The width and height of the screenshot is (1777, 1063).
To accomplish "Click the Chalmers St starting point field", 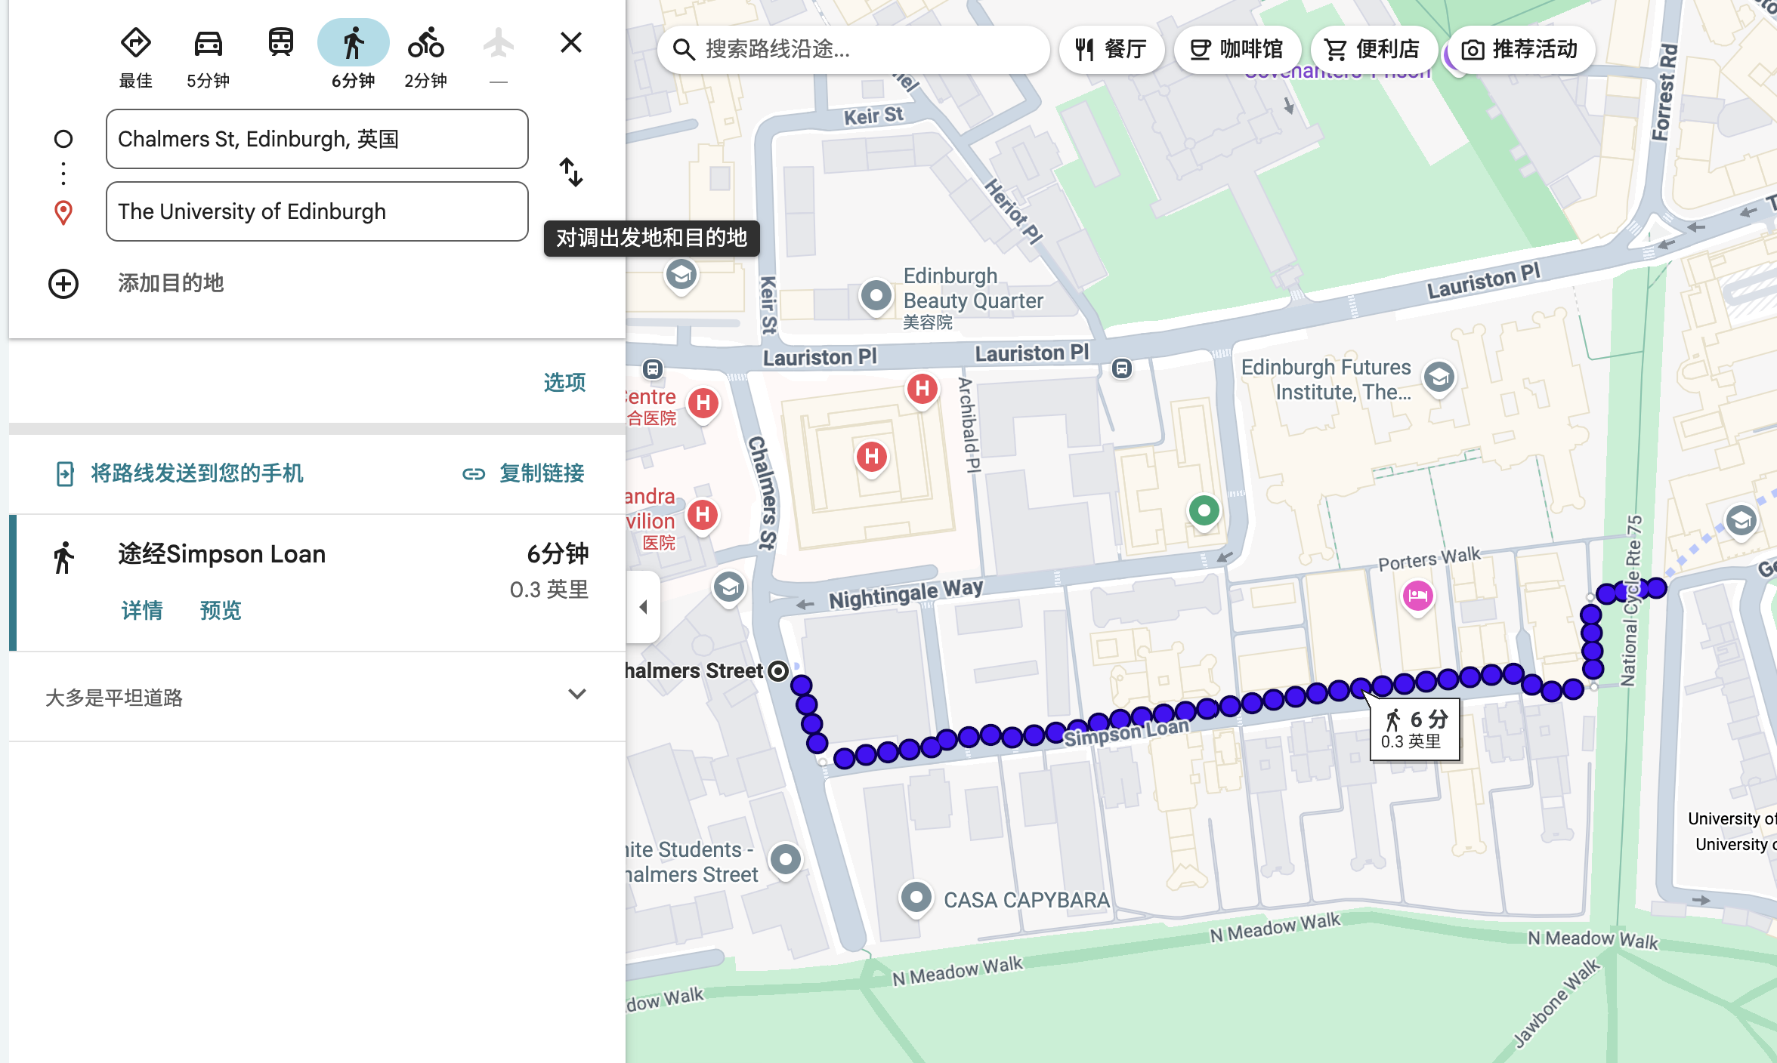I will (x=317, y=139).
